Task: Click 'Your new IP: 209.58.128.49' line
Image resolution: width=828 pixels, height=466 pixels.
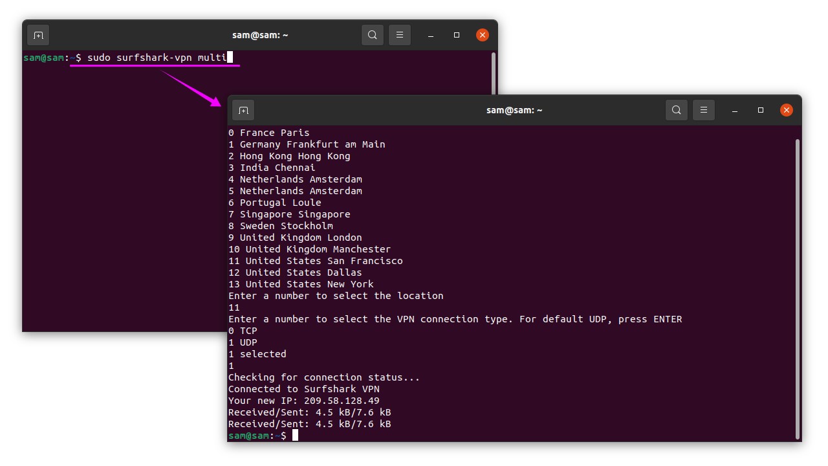Action: click(304, 401)
